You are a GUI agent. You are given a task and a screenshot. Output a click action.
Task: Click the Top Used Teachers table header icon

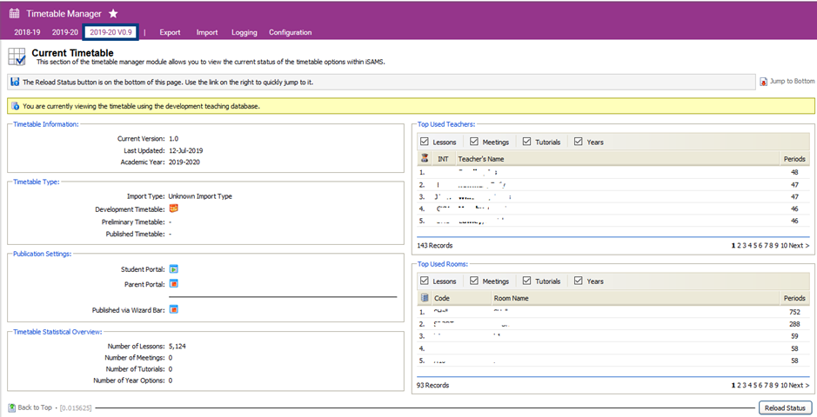coord(424,159)
